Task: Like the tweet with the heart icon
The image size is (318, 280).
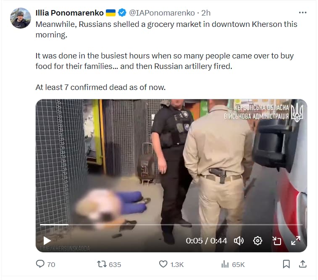Action: coord(163,264)
